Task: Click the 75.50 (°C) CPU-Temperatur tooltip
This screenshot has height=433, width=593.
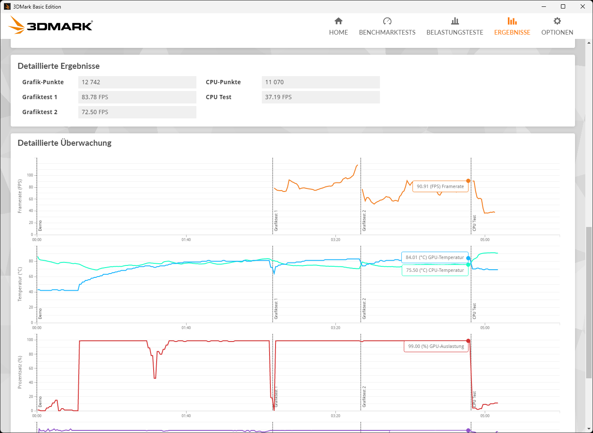Action: coord(435,270)
